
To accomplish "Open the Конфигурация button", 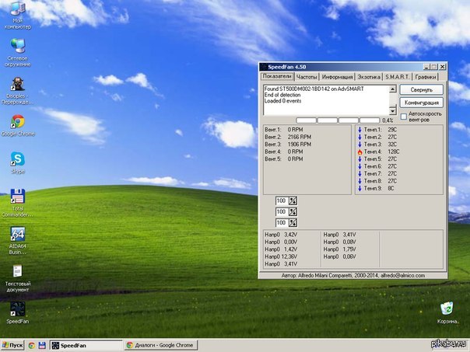I will click(x=422, y=103).
